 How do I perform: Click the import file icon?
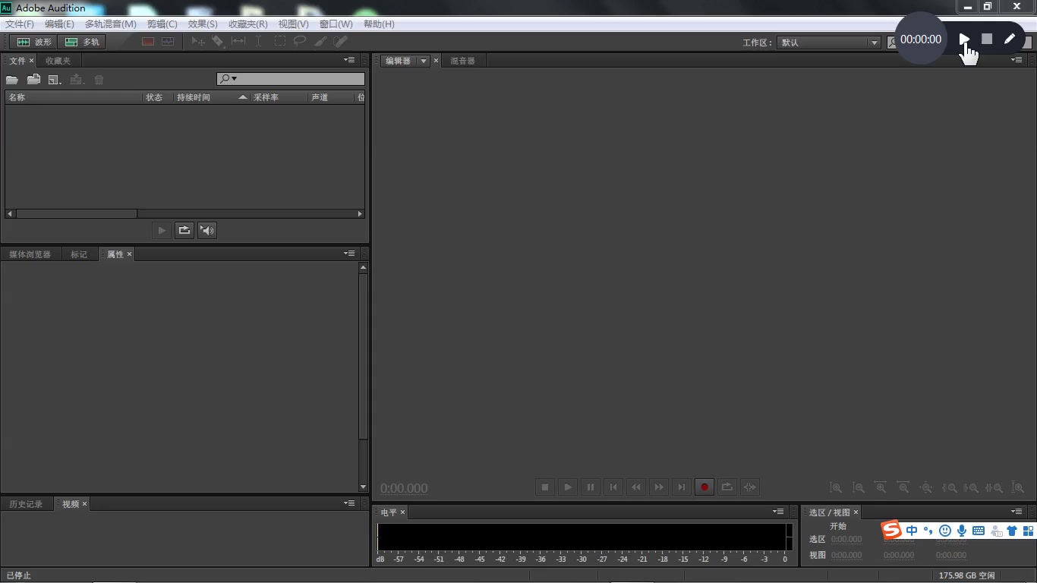click(34, 80)
